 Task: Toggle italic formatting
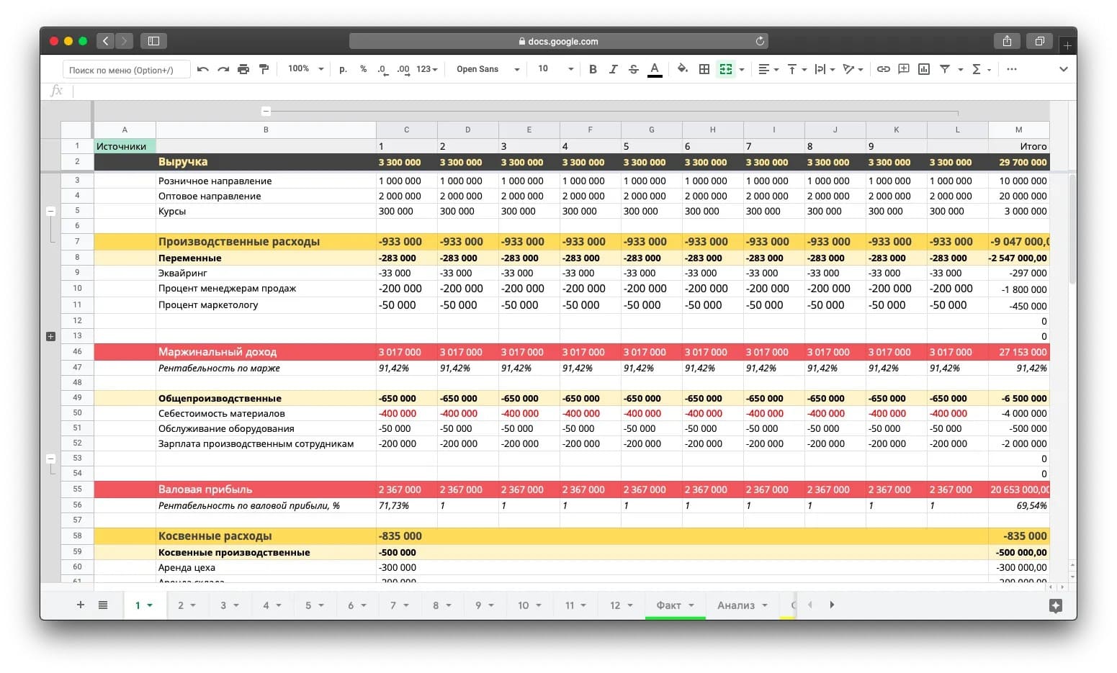613,69
